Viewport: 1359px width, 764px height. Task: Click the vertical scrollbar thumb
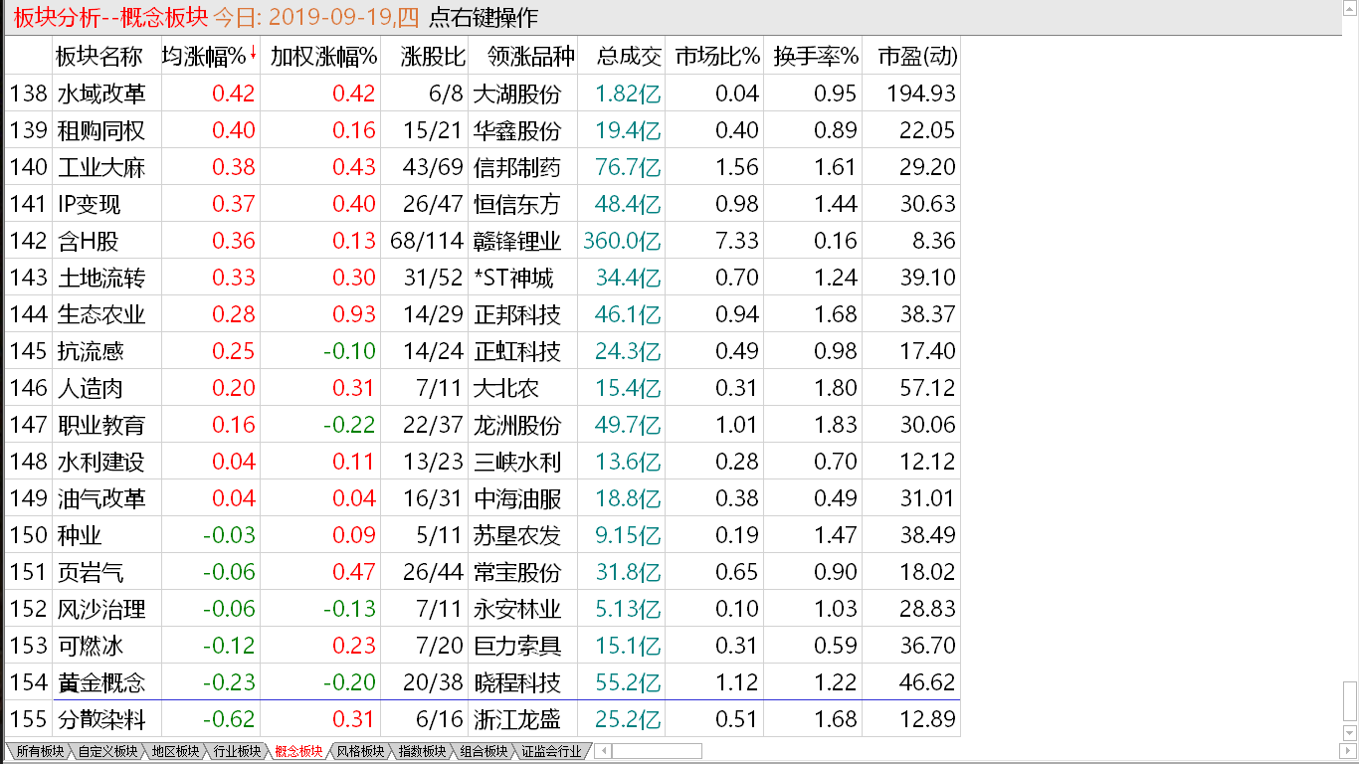click(1350, 703)
